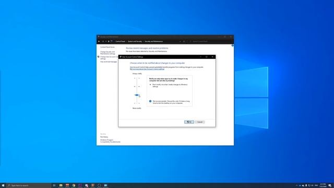The width and height of the screenshot is (334, 188).
Task: Open View archived messages link
Action: [x=109, y=62]
